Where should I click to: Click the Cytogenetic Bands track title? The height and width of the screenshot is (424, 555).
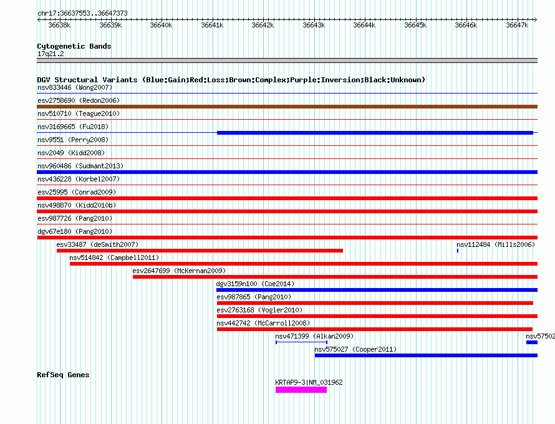click(x=74, y=46)
